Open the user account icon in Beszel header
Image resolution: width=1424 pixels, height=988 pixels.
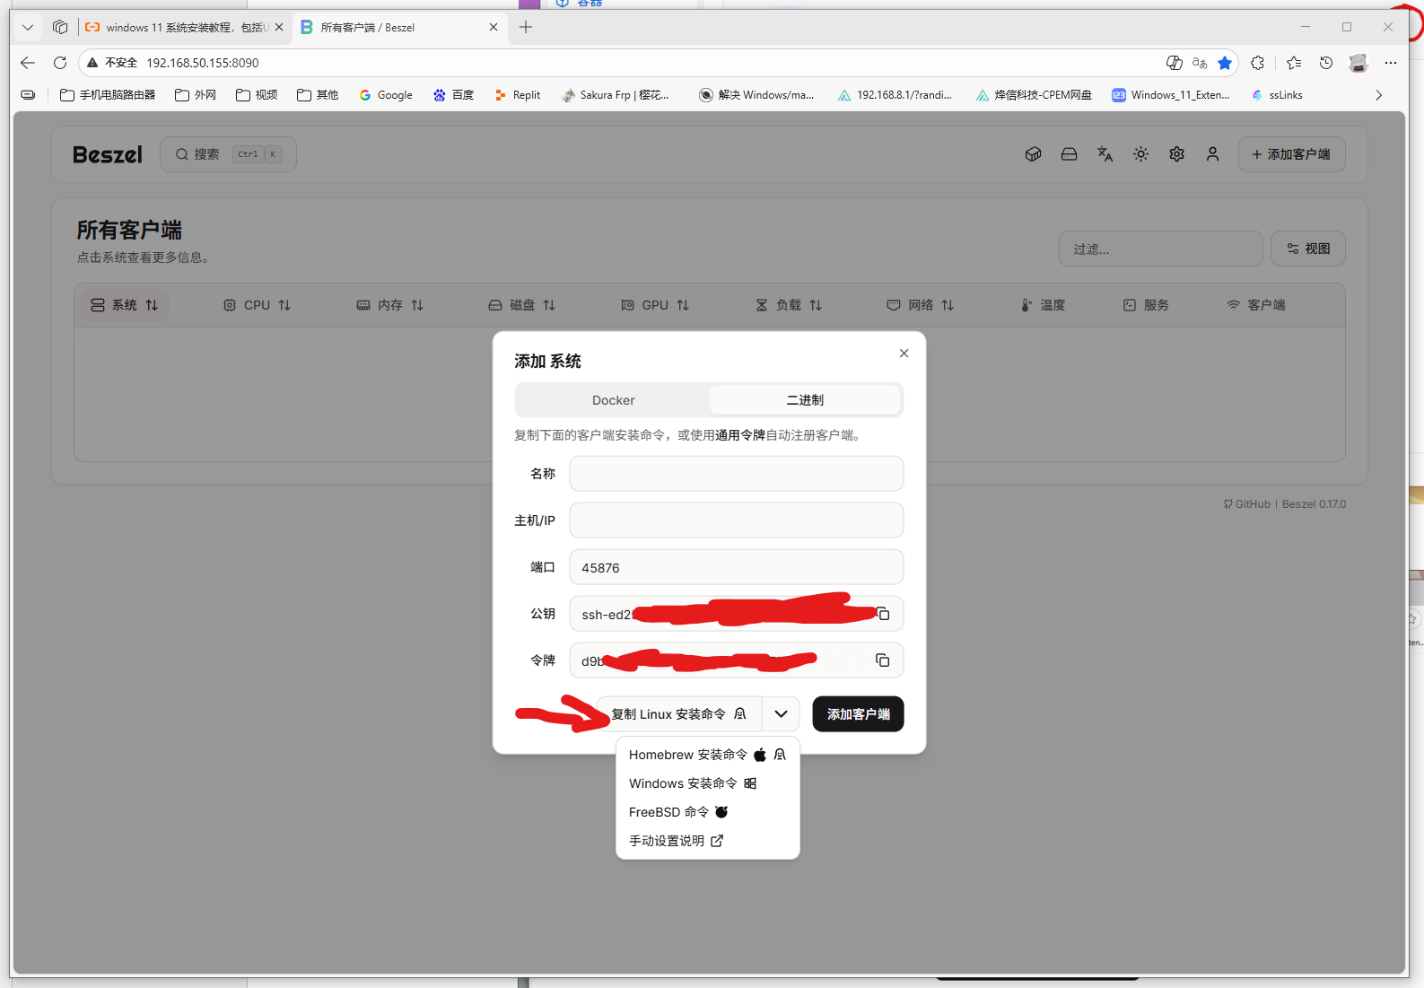click(x=1212, y=154)
